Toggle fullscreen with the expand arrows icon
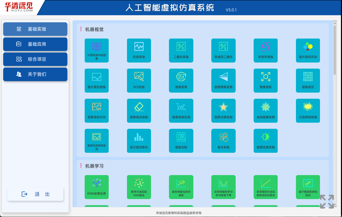The width and height of the screenshot is (342, 217). (x=327, y=201)
